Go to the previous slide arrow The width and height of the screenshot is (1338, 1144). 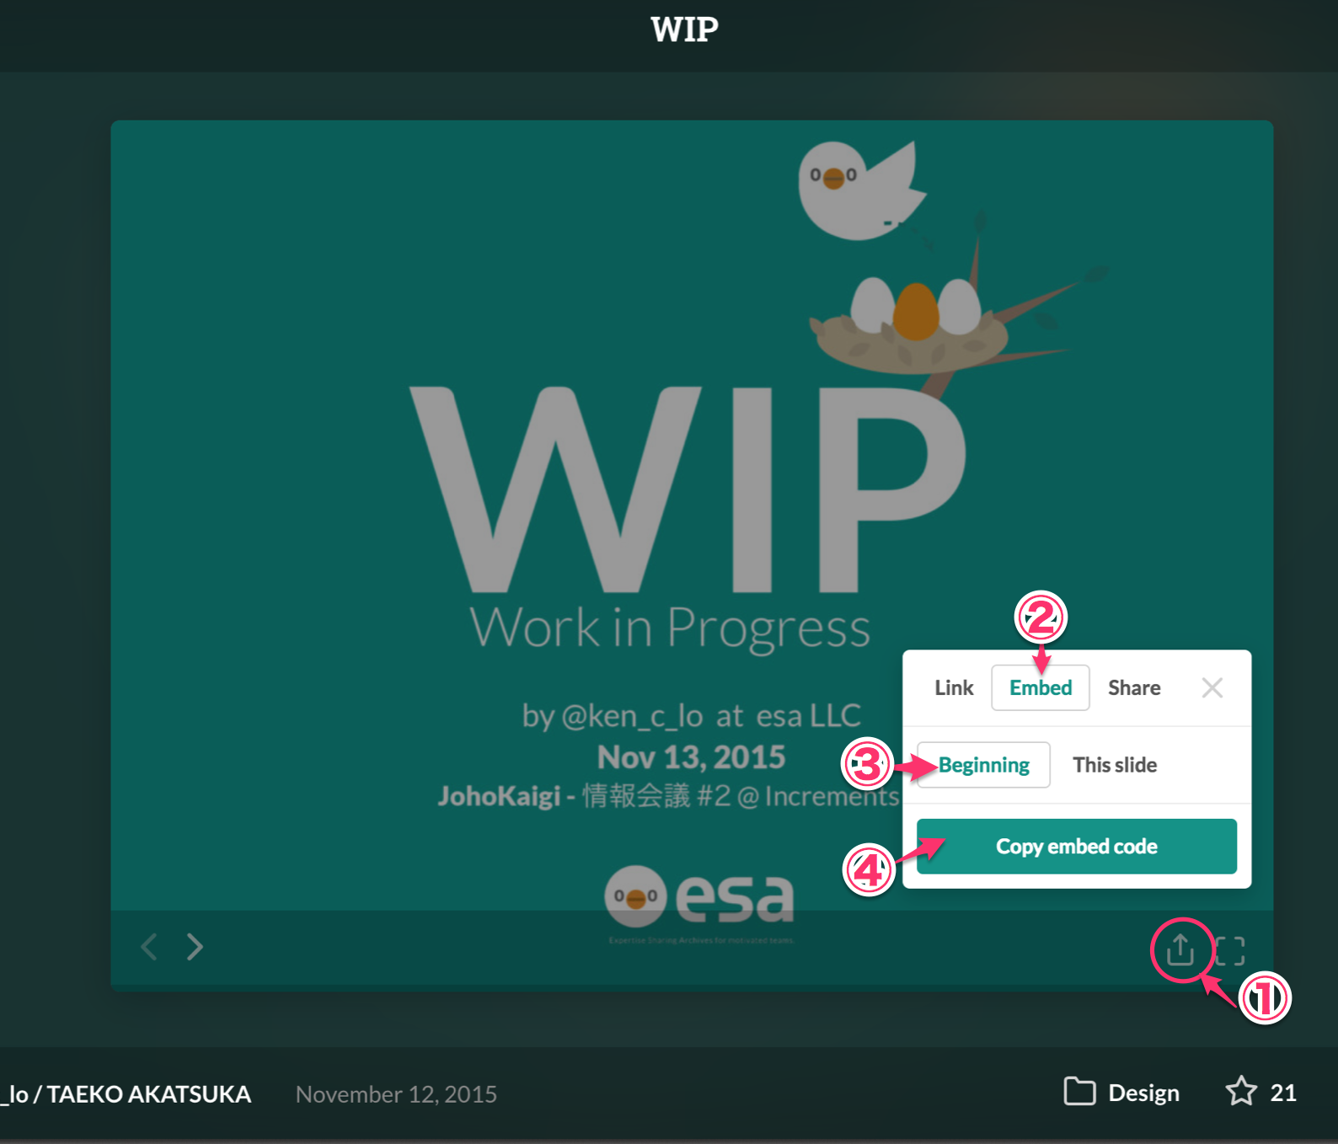(149, 947)
